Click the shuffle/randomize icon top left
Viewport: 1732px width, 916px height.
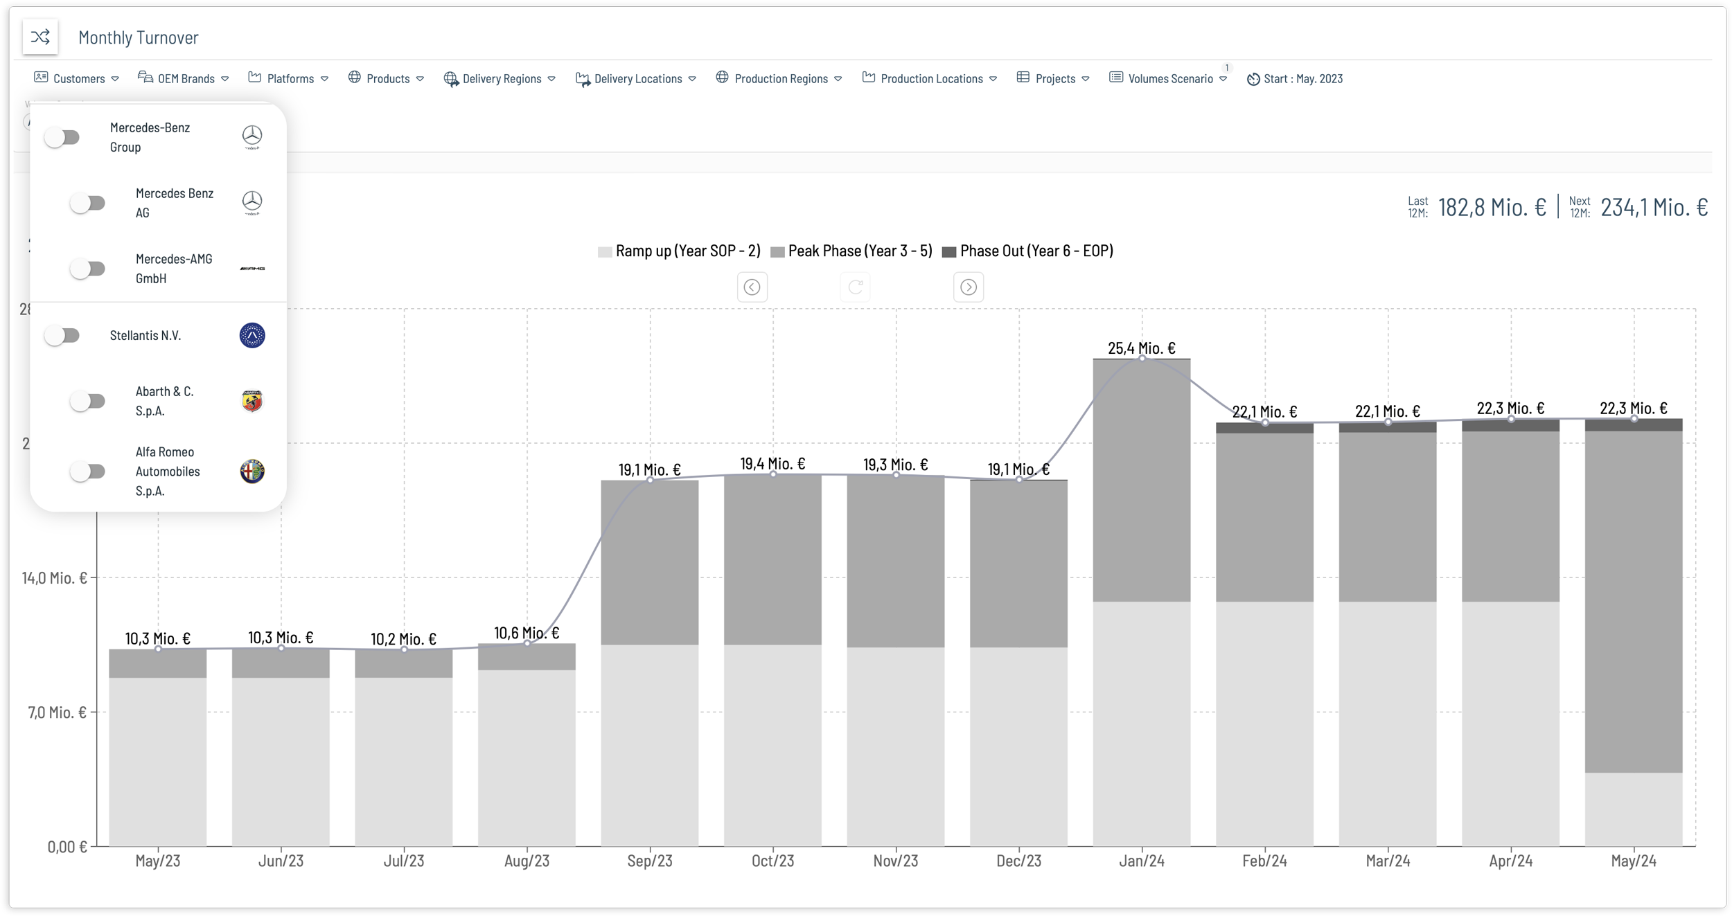39,35
